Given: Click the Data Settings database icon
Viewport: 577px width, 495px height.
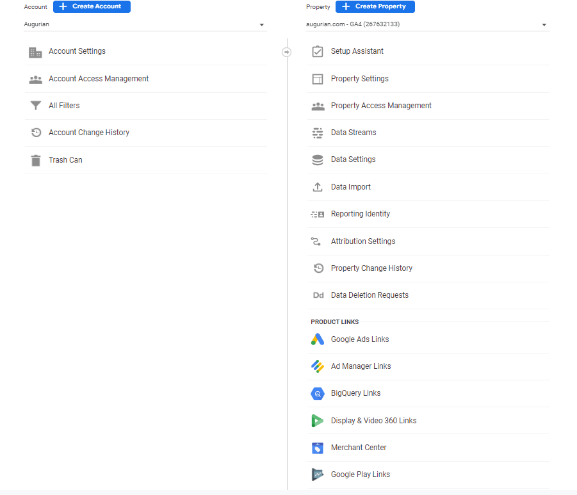Looking at the screenshot, I should (318, 159).
